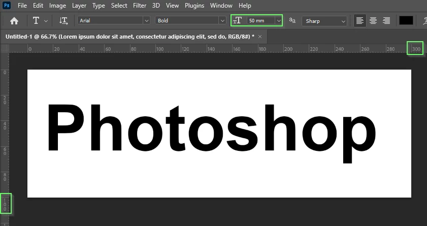Click the Bold font style field

(187, 20)
